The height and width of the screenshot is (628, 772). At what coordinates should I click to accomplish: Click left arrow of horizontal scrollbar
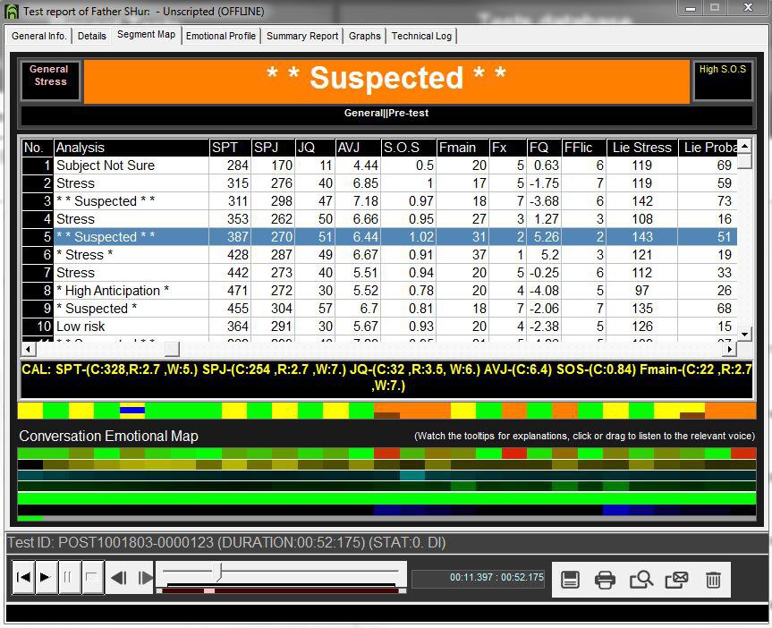[28, 349]
